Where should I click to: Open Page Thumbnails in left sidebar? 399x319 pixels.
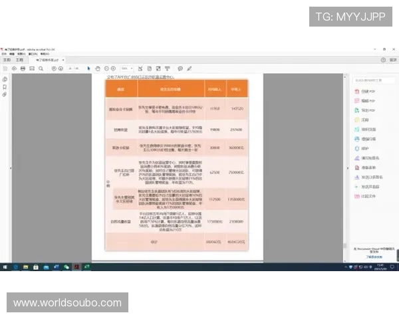click(x=5, y=79)
